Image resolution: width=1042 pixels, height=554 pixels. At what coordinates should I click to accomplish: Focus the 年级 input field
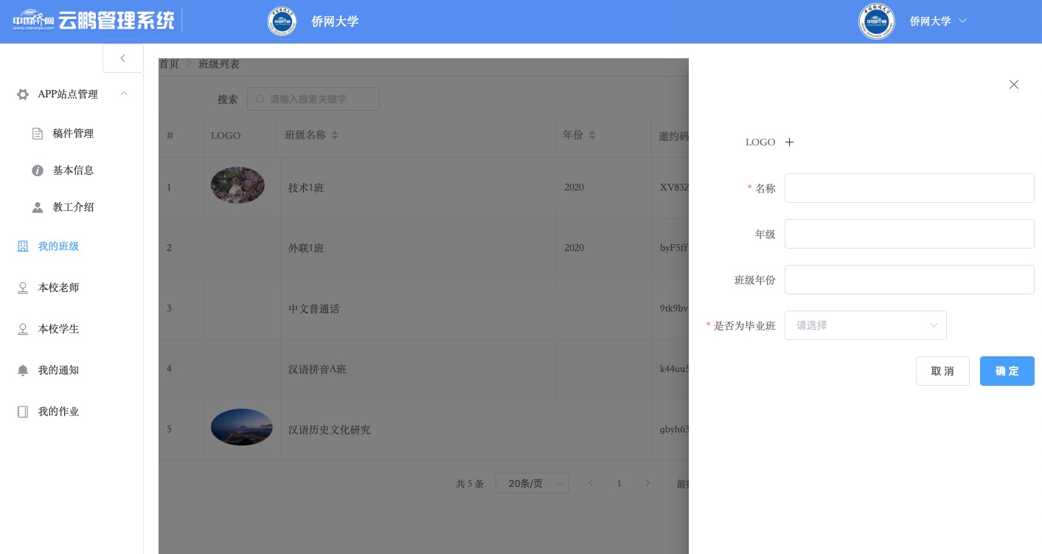[909, 234]
